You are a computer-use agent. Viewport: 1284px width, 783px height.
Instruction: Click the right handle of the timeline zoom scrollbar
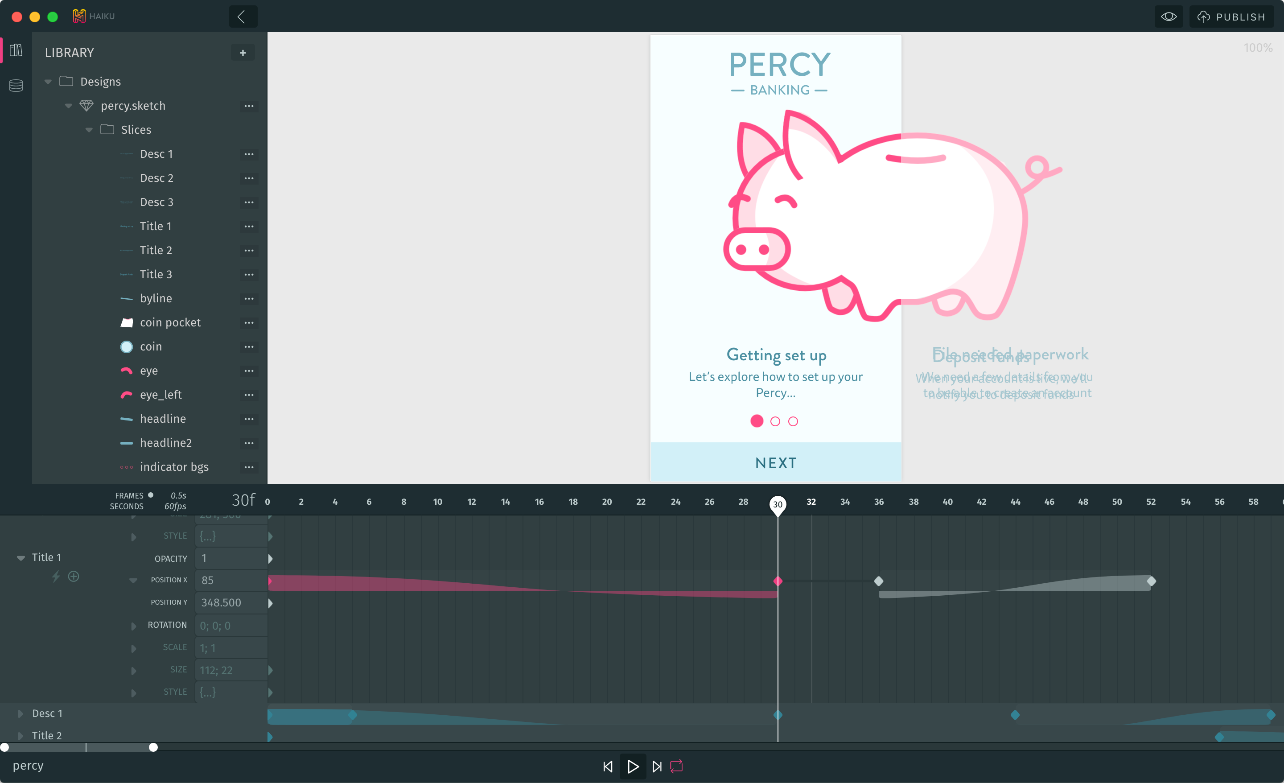153,747
